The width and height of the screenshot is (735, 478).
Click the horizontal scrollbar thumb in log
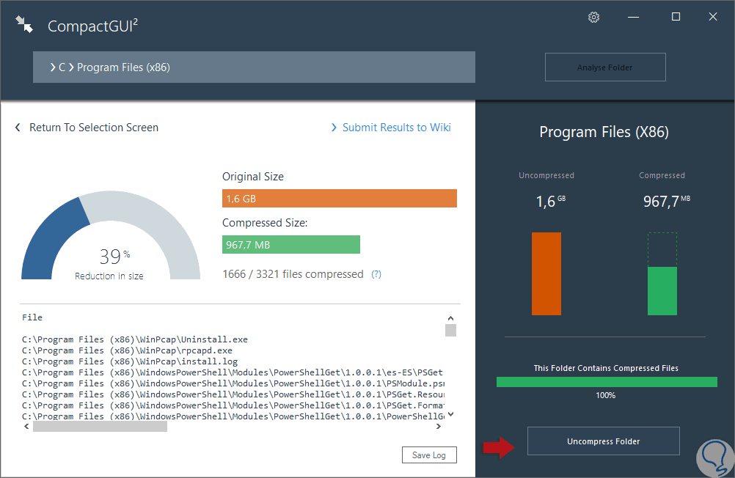click(x=100, y=426)
